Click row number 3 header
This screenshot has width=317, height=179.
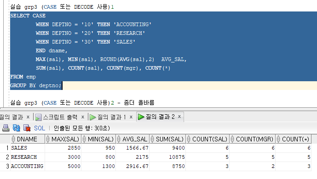click(x=5, y=166)
